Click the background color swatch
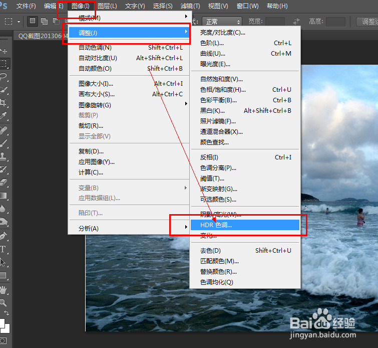 [7, 328]
